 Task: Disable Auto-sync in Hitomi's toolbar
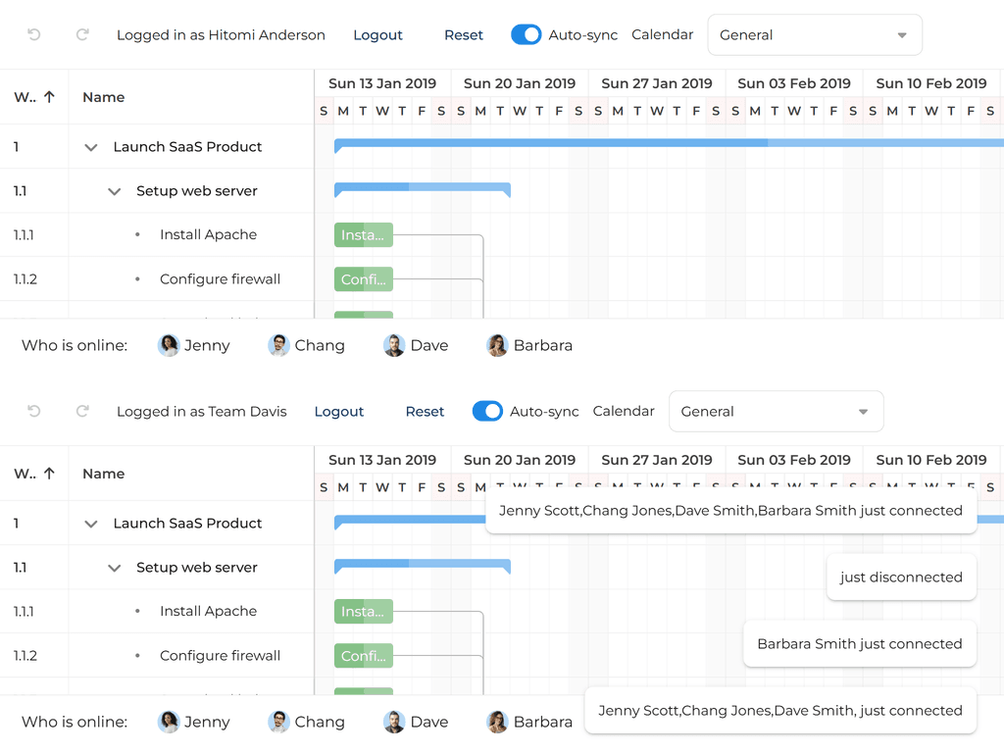[527, 34]
